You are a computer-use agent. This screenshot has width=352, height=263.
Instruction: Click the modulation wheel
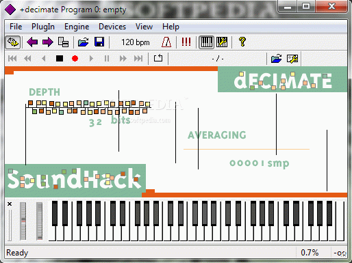coord(39,221)
